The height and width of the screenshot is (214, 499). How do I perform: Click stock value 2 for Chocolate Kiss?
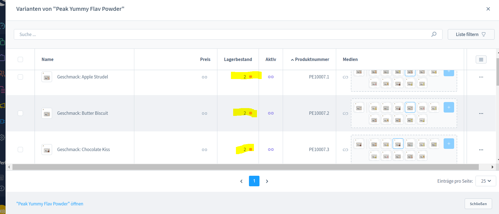245,149
